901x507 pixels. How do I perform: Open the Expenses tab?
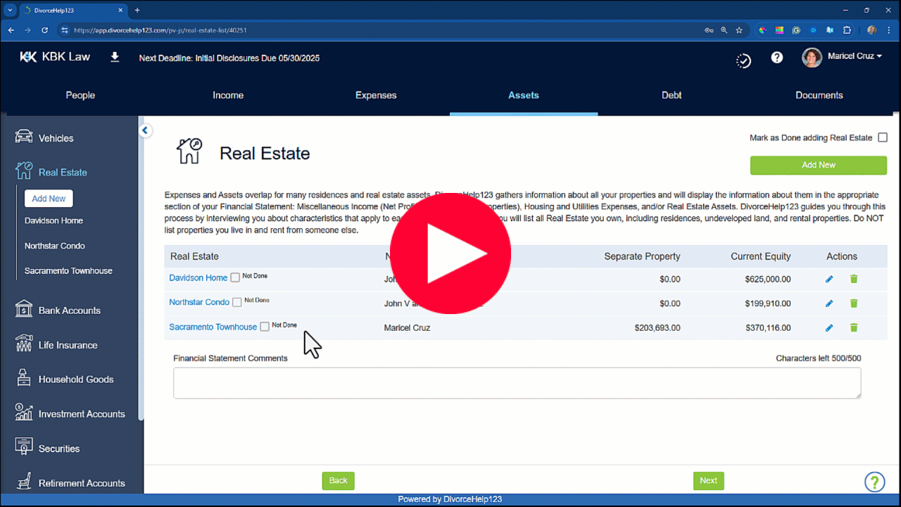coord(375,95)
